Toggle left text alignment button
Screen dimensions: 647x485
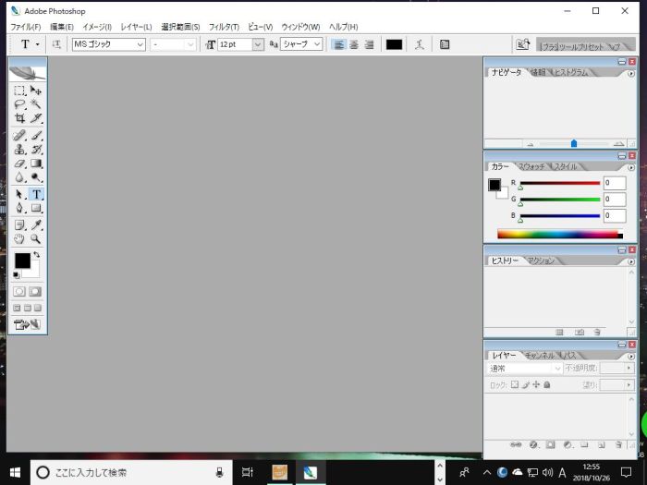tap(338, 43)
